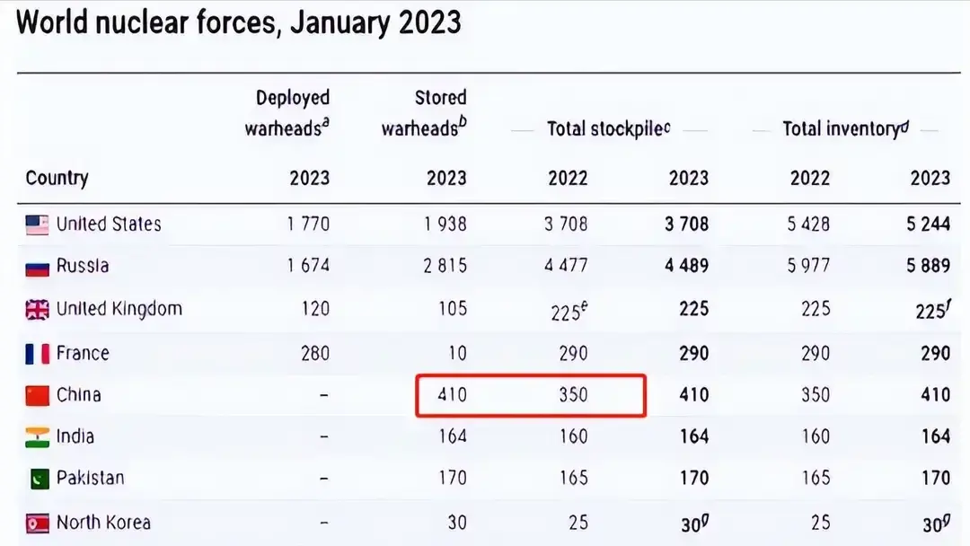The width and height of the screenshot is (970, 546).
Task: Click the "United Kingdom" country name
Action: click(x=119, y=309)
